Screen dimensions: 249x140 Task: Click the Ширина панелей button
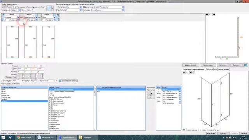(x=191, y=65)
